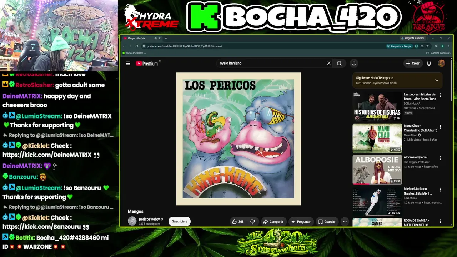Close the Mangos - YouTube tab

(x=160, y=38)
